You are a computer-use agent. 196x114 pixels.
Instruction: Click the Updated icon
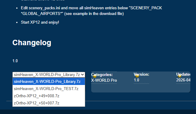[x=179, y=76]
